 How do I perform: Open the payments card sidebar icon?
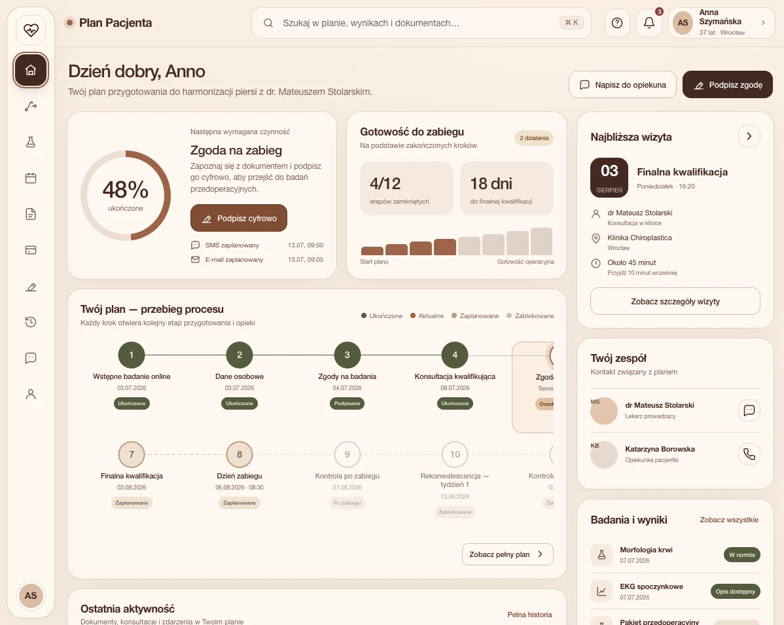coord(31,250)
